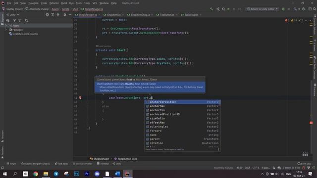
Task: Select anchoredPosition completion item
Action: click(x=182, y=102)
